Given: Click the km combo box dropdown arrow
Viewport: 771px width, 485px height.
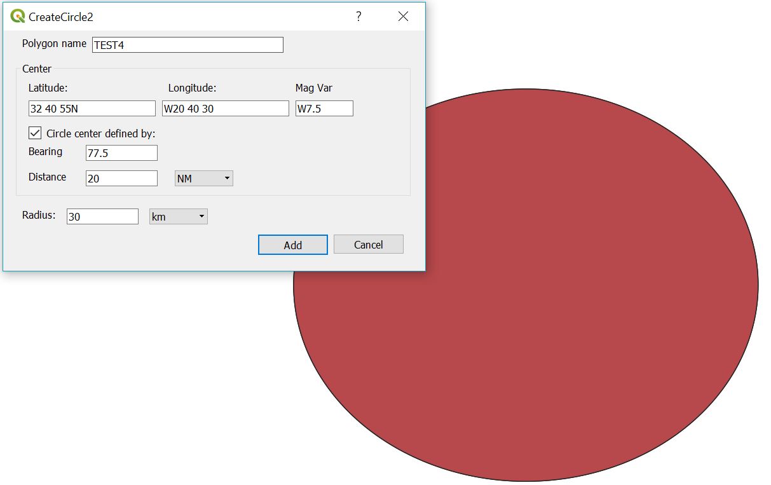Looking at the screenshot, I should [x=201, y=216].
